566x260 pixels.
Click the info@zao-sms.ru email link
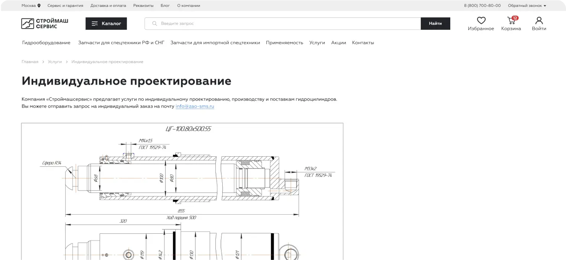point(195,106)
